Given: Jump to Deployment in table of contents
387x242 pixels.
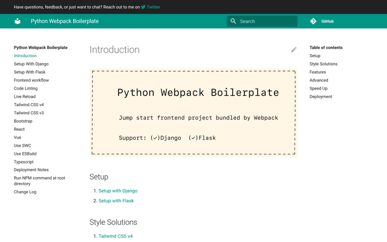Looking at the screenshot, I should click(x=321, y=97).
